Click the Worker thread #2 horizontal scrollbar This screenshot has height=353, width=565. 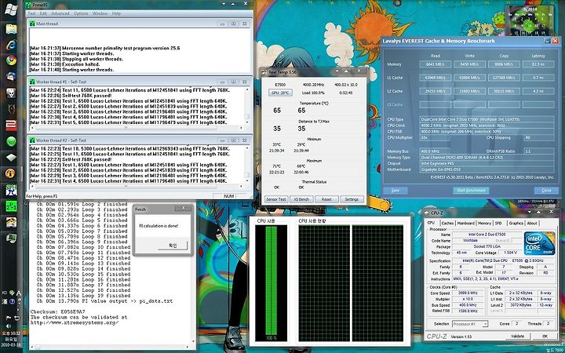(x=137, y=187)
